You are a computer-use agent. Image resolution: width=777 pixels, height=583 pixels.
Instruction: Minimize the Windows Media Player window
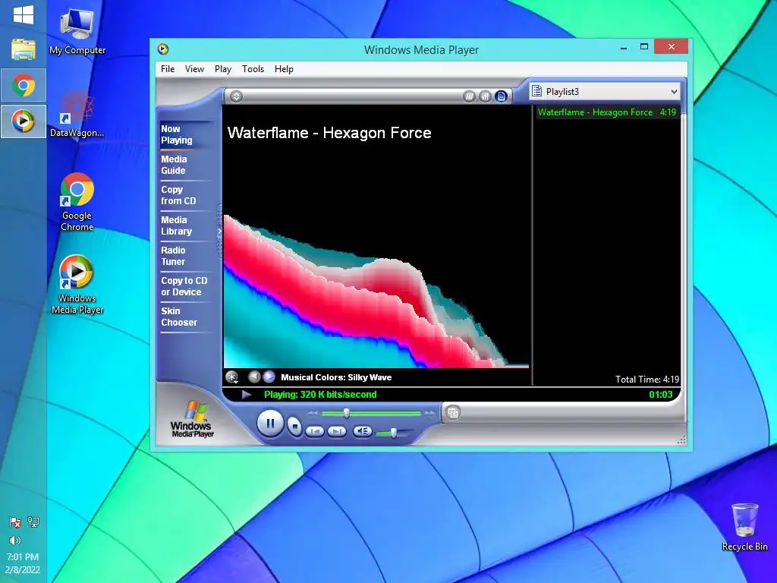[624, 48]
